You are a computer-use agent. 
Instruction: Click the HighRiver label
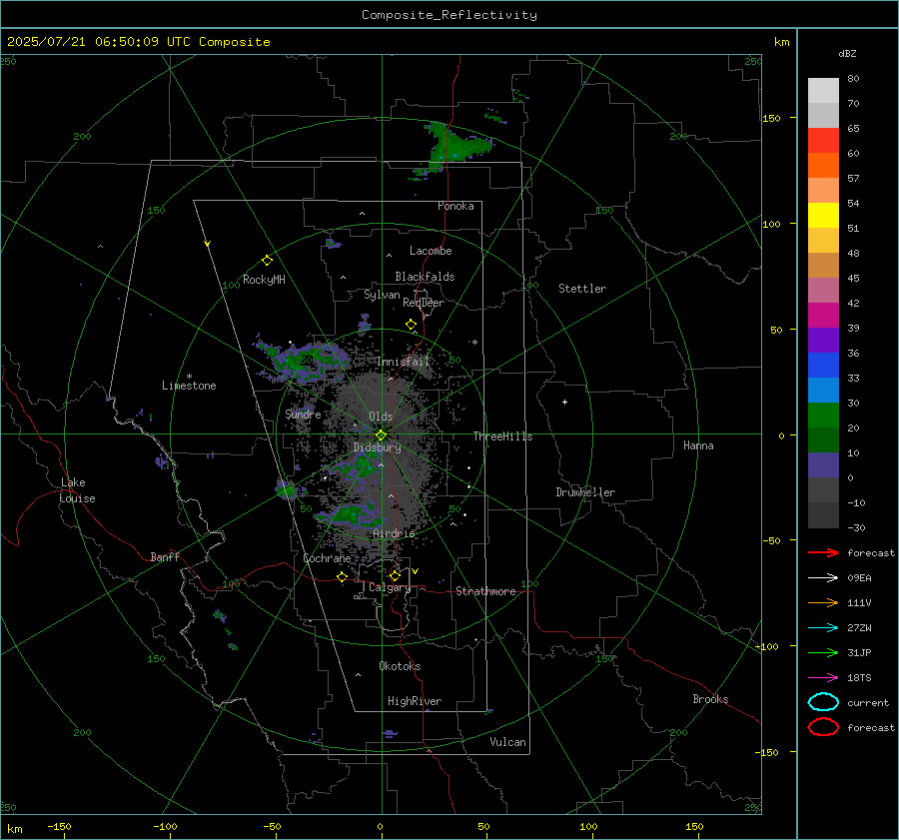[x=414, y=701]
